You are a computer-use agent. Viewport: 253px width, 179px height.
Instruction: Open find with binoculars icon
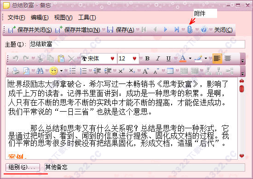(x=40, y=71)
